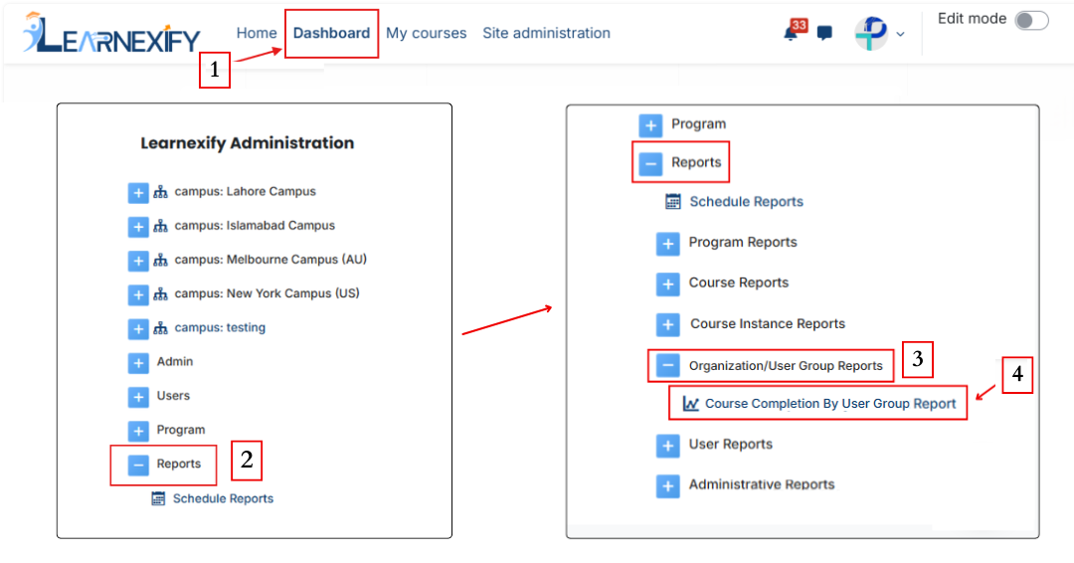Open the Dashboard nav item

331,33
